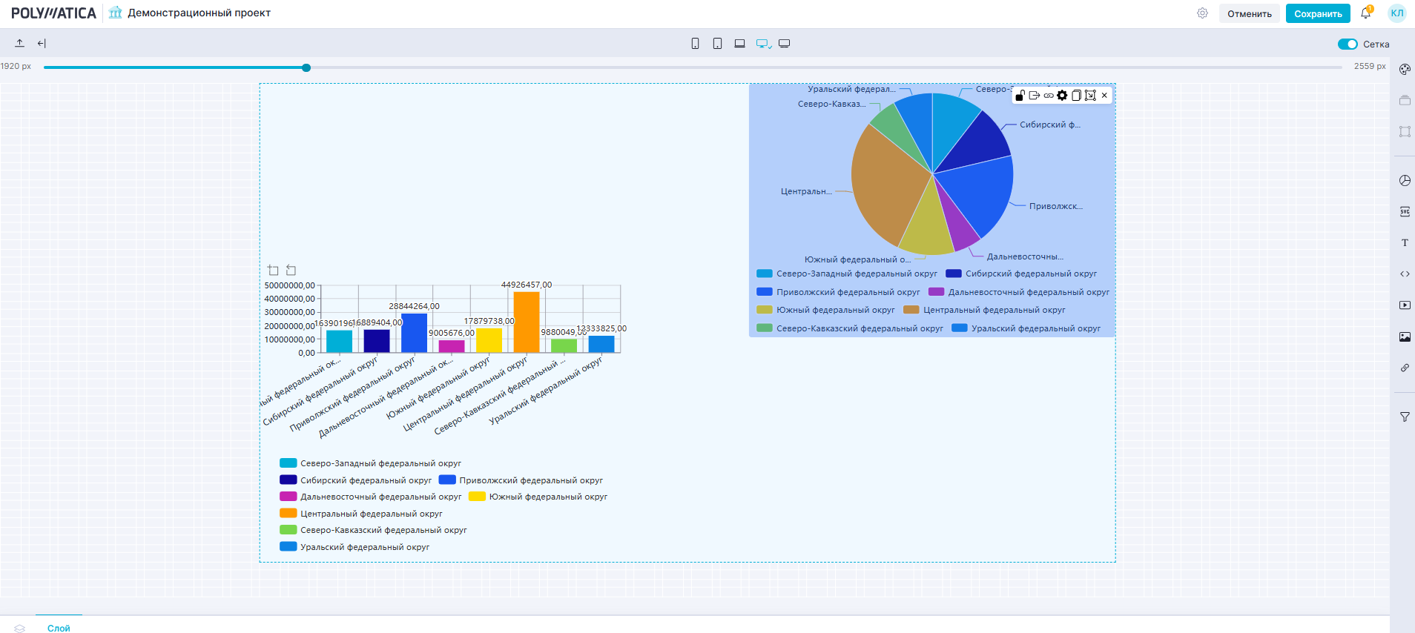1415x633 pixels.
Task: Add an embedded code block
Action: tap(1405, 274)
